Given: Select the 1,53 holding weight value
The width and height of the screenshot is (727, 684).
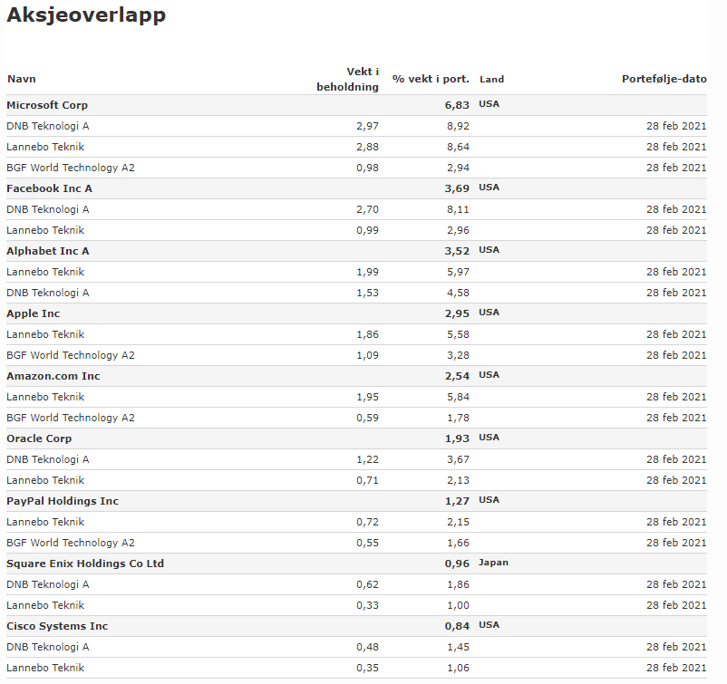Looking at the screenshot, I should click(x=368, y=293).
